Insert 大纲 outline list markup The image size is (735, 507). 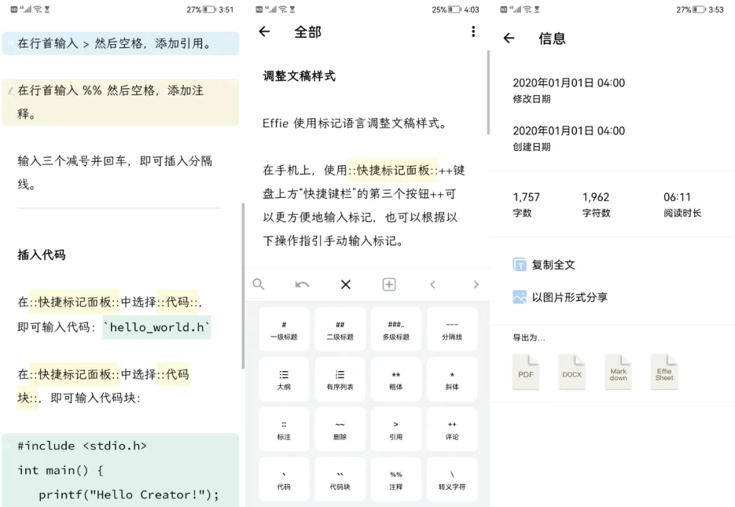pos(284,379)
